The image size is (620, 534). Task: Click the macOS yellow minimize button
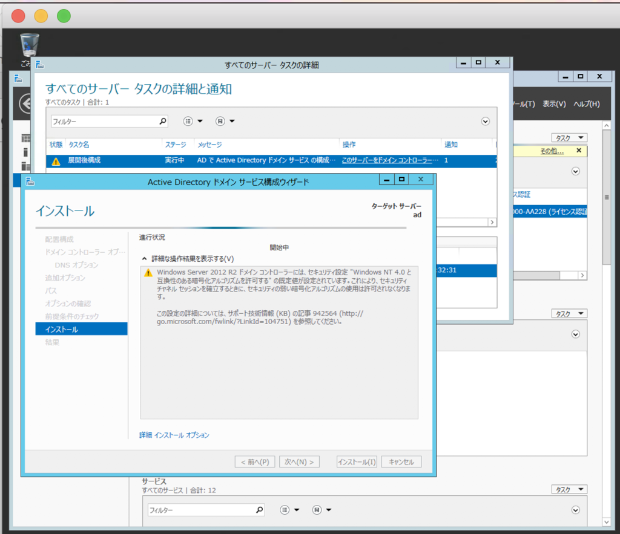point(41,16)
